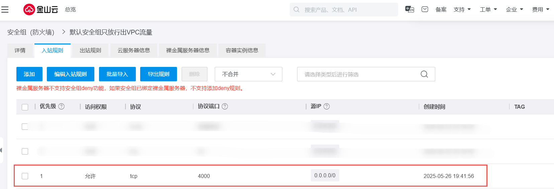Open the 云服务器信息 tab
Screen dimensions: 554x189
click(133, 51)
